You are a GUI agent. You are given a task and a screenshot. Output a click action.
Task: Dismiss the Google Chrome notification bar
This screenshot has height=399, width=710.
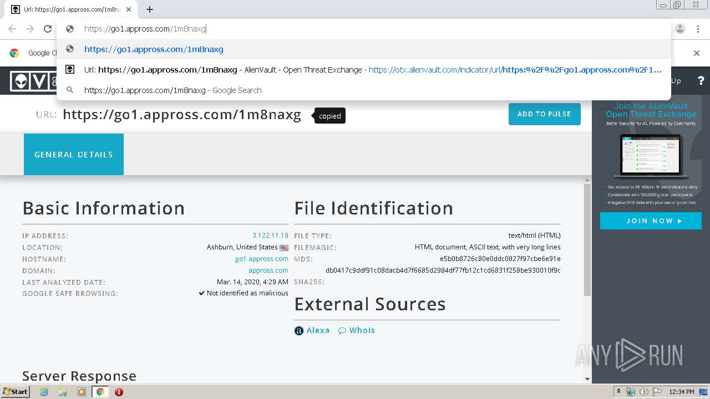pos(697,53)
